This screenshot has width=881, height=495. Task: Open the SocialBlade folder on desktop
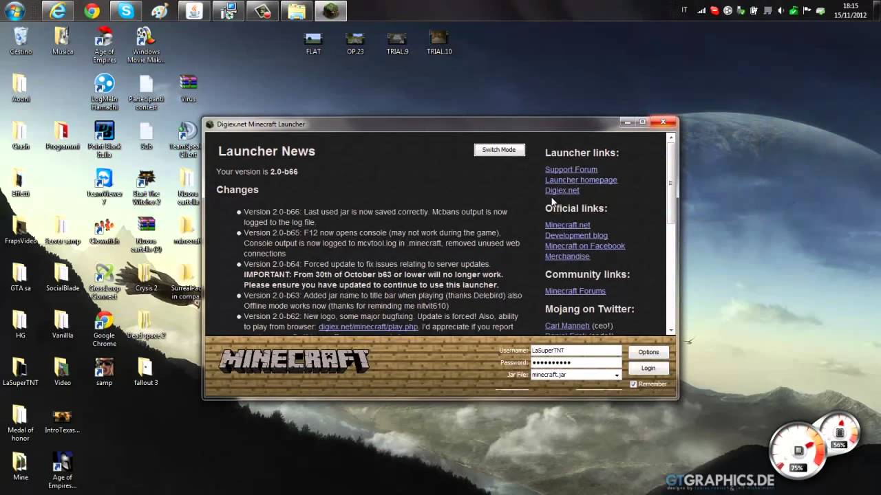click(x=62, y=278)
